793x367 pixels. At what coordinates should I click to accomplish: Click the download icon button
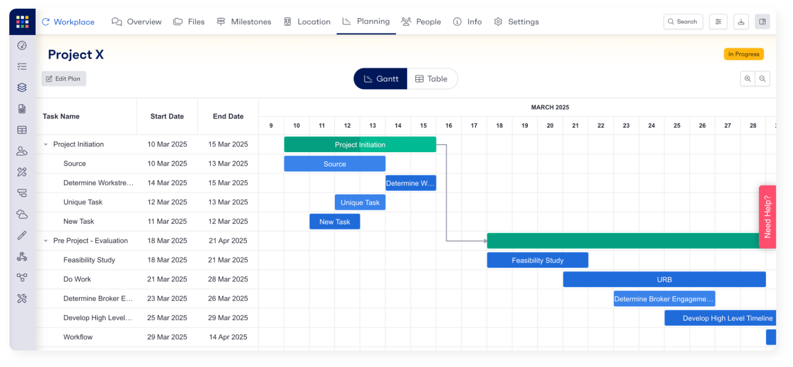point(741,22)
